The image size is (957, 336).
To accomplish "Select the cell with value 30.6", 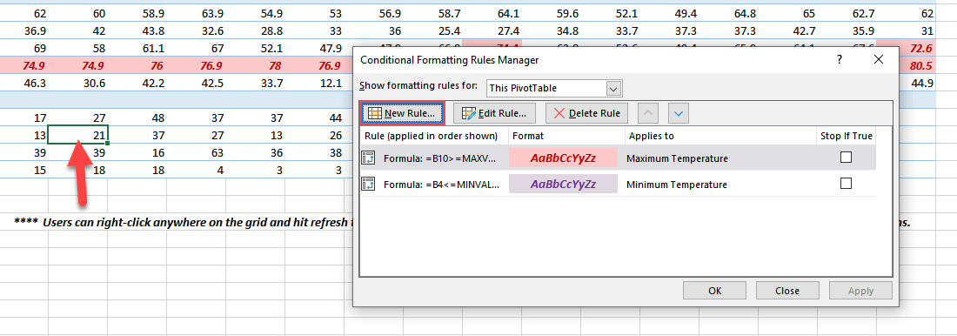I will click(x=78, y=83).
